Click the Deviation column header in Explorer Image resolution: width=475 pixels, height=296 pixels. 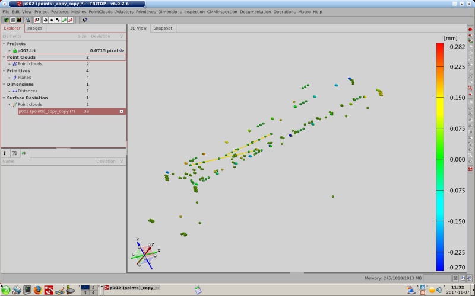(100, 36)
